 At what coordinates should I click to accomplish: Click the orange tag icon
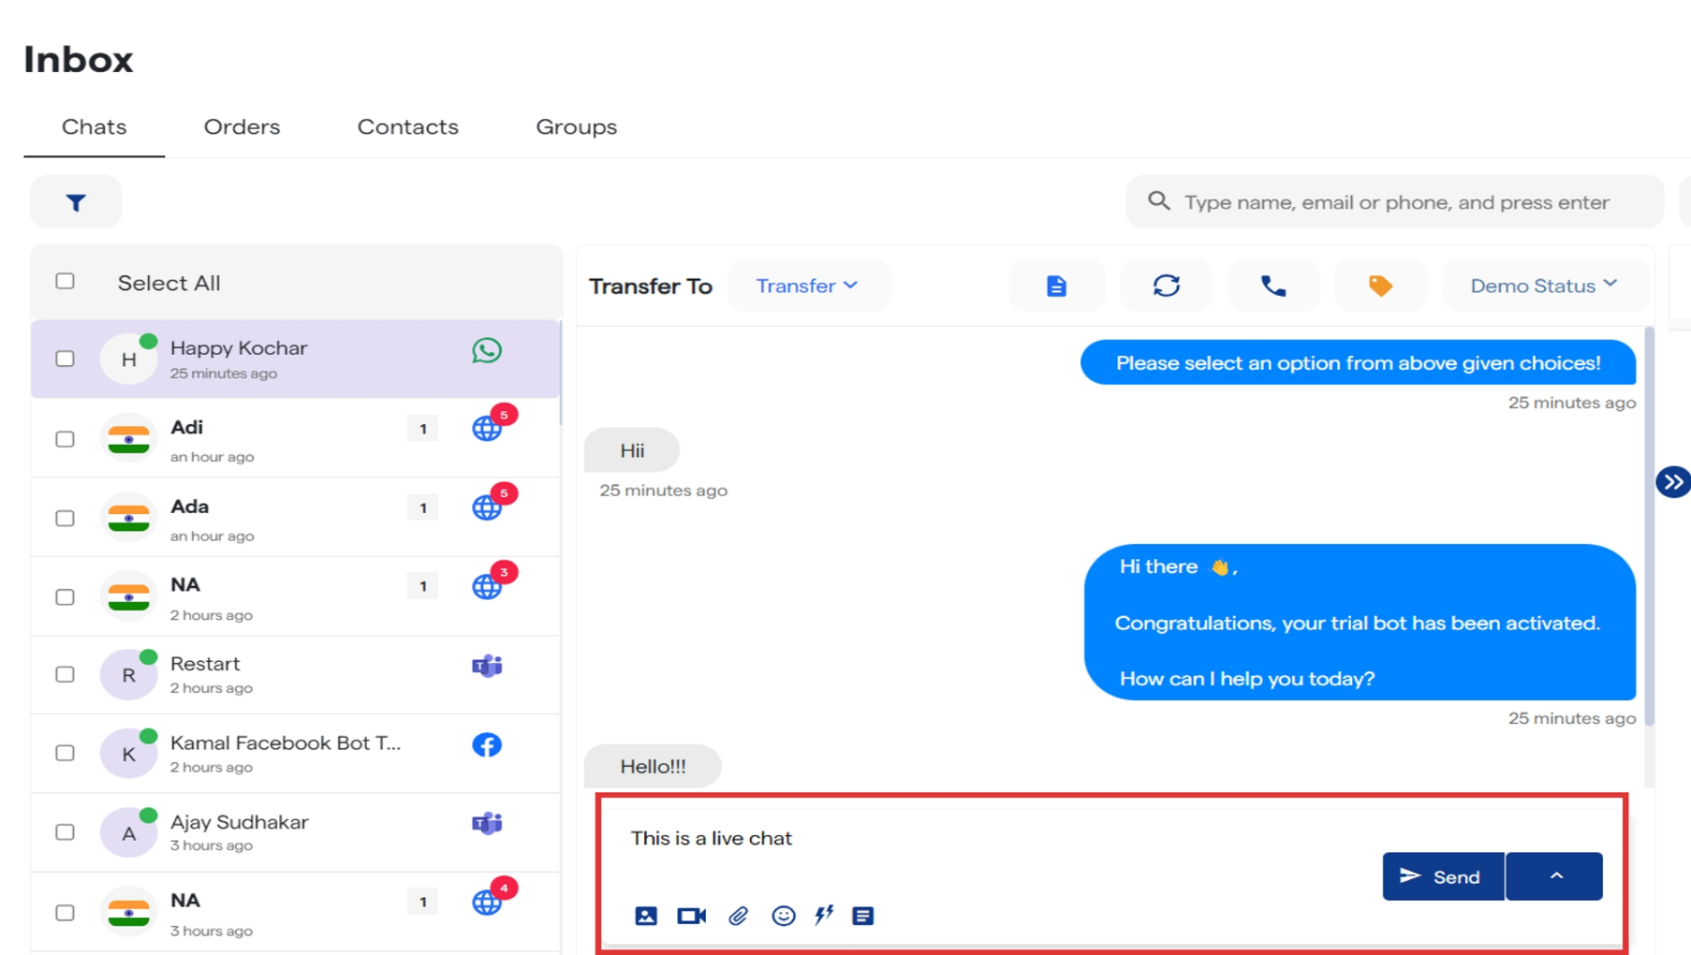coord(1382,285)
